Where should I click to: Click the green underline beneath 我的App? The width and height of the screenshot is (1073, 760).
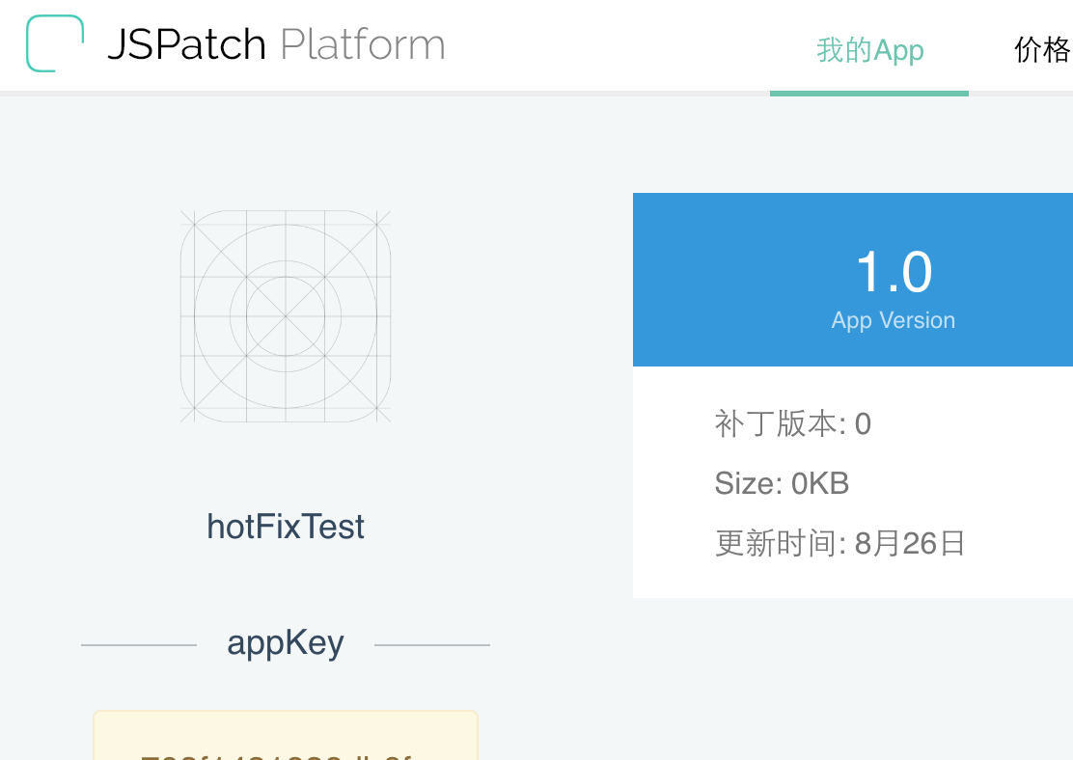(869, 94)
